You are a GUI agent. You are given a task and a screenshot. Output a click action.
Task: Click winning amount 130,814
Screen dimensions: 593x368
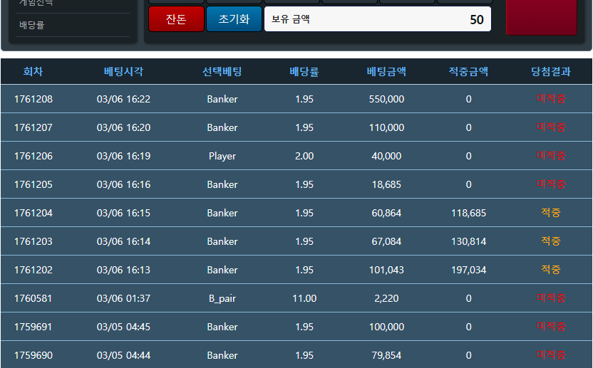(x=468, y=241)
